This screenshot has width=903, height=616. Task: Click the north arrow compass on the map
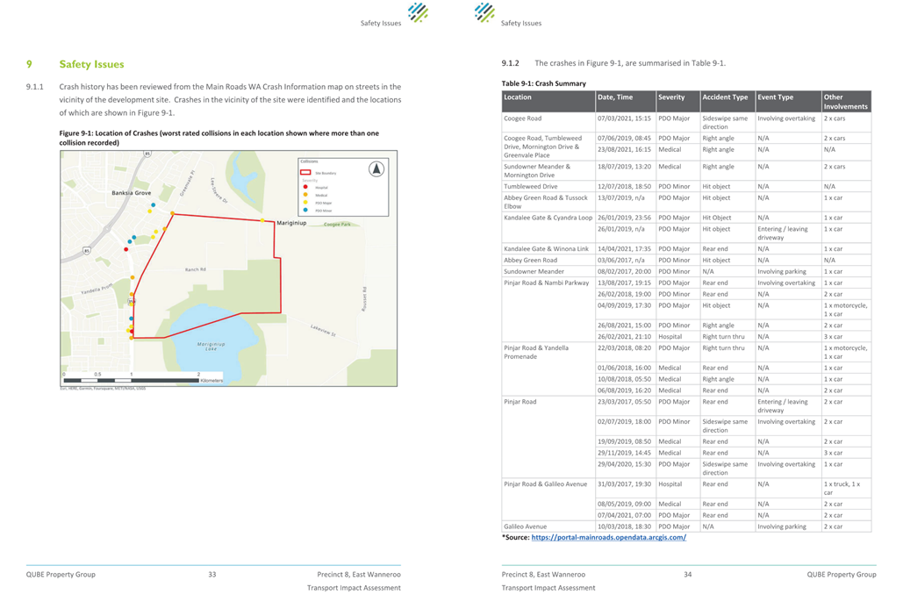tap(376, 169)
